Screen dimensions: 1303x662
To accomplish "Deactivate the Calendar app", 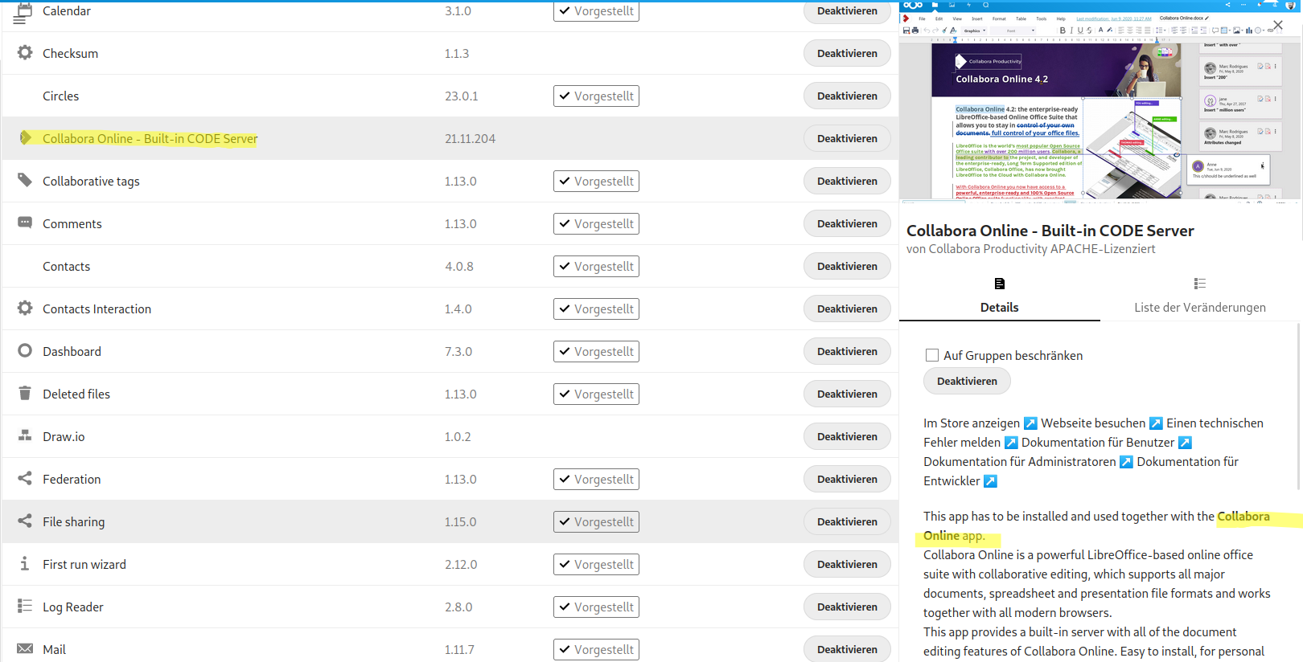I will tap(847, 10).
